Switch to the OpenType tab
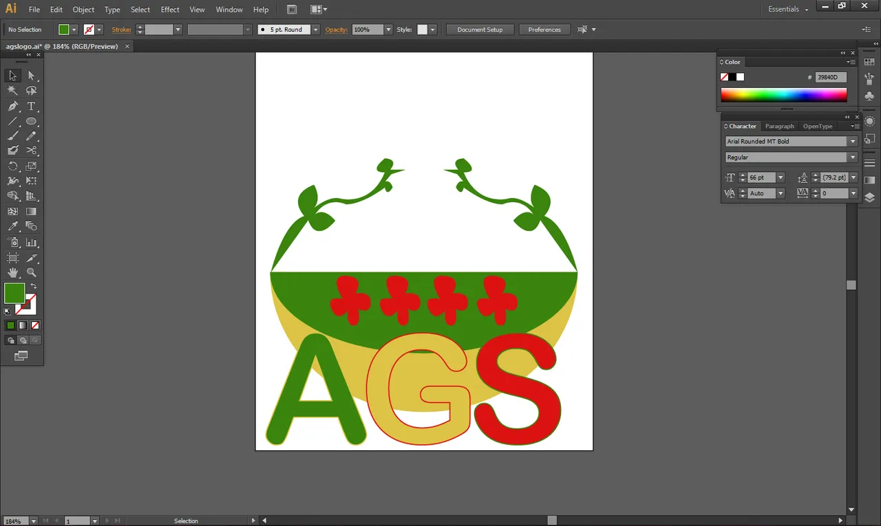 click(x=818, y=127)
